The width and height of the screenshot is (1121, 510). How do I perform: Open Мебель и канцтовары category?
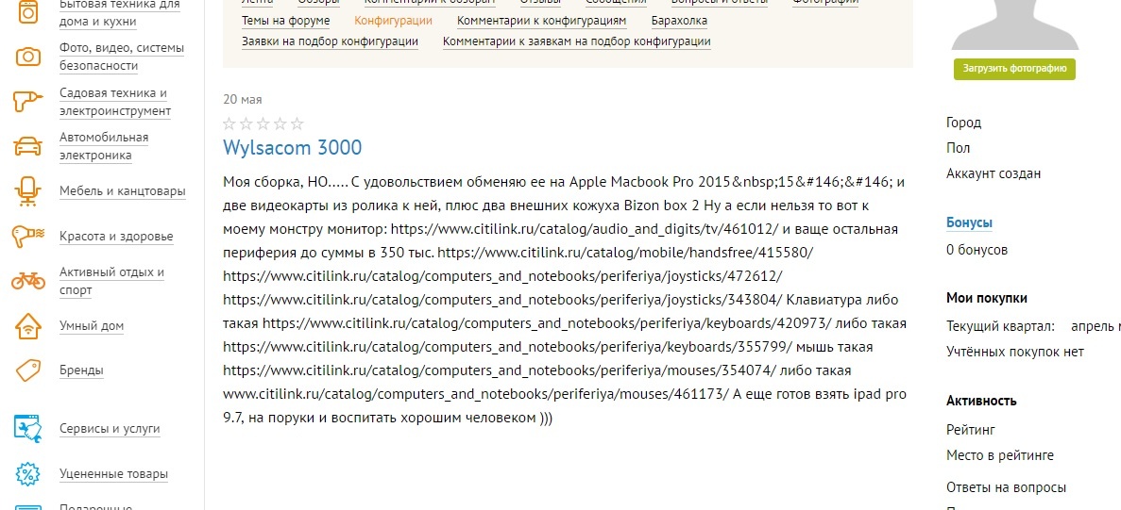pos(122,191)
